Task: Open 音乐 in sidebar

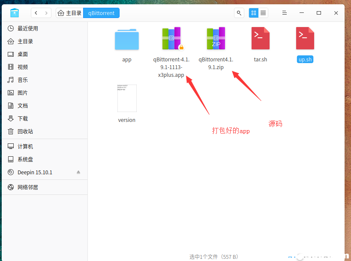Action: [45, 80]
